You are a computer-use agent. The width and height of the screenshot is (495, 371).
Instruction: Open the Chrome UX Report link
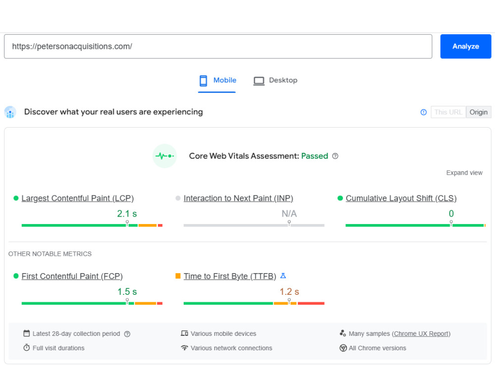(x=421, y=334)
